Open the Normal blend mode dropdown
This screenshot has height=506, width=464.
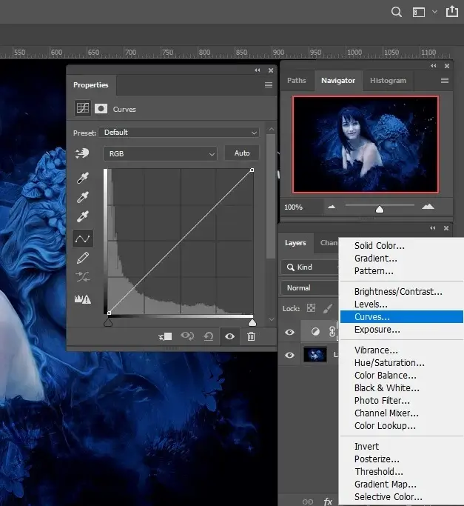pos(309,288)
